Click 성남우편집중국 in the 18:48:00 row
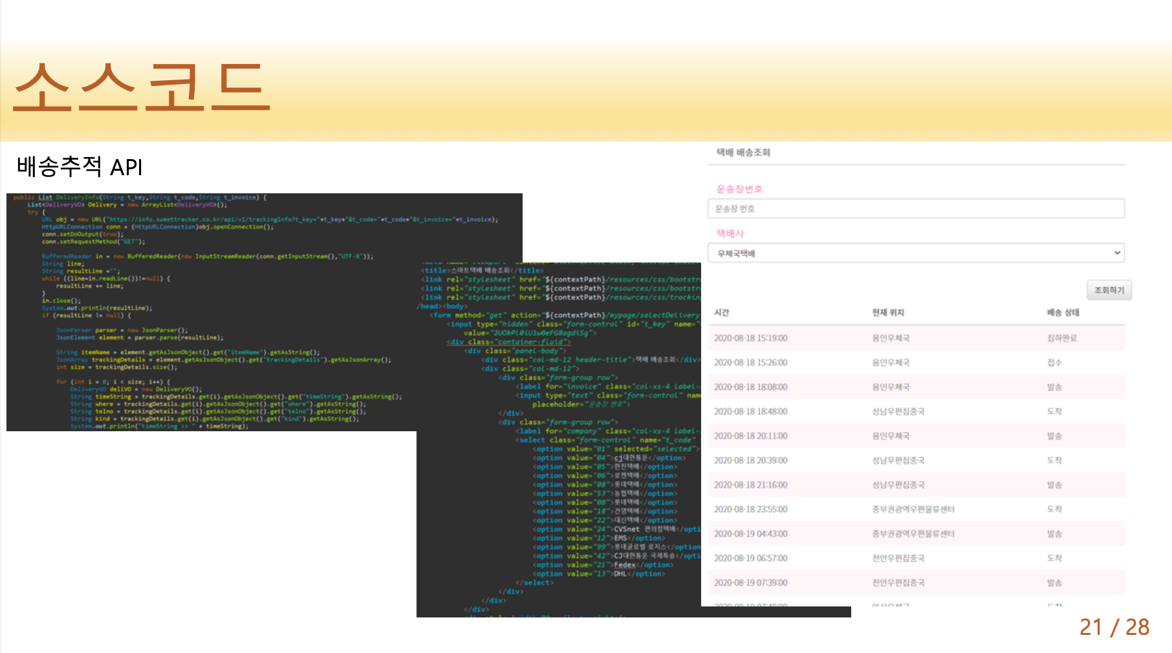1172x653 pixels. tap(898, 411)
